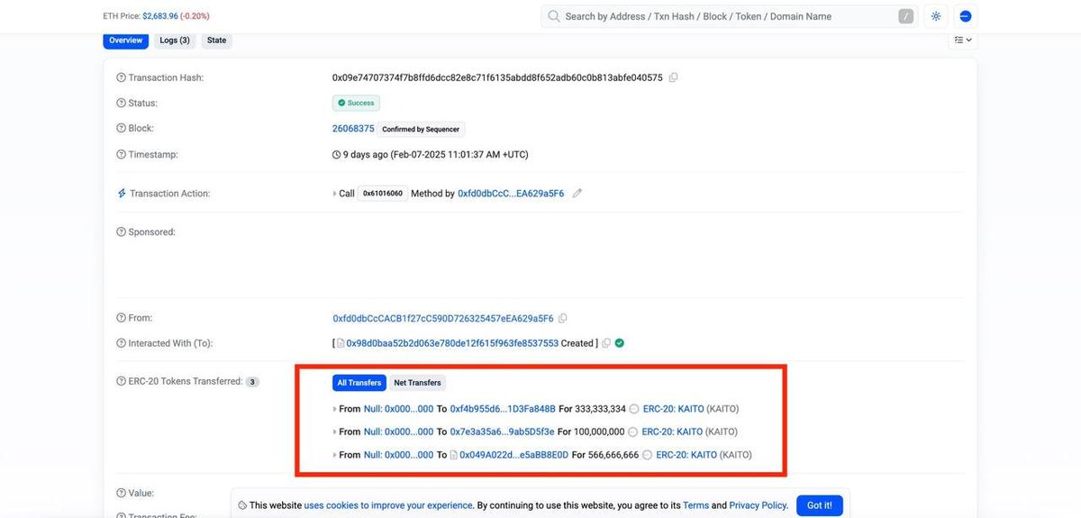This screenshot has width=1081, height=518.
Task: Expand the 333,333,334 KAITO transfer row
Action: coord(335,409)
